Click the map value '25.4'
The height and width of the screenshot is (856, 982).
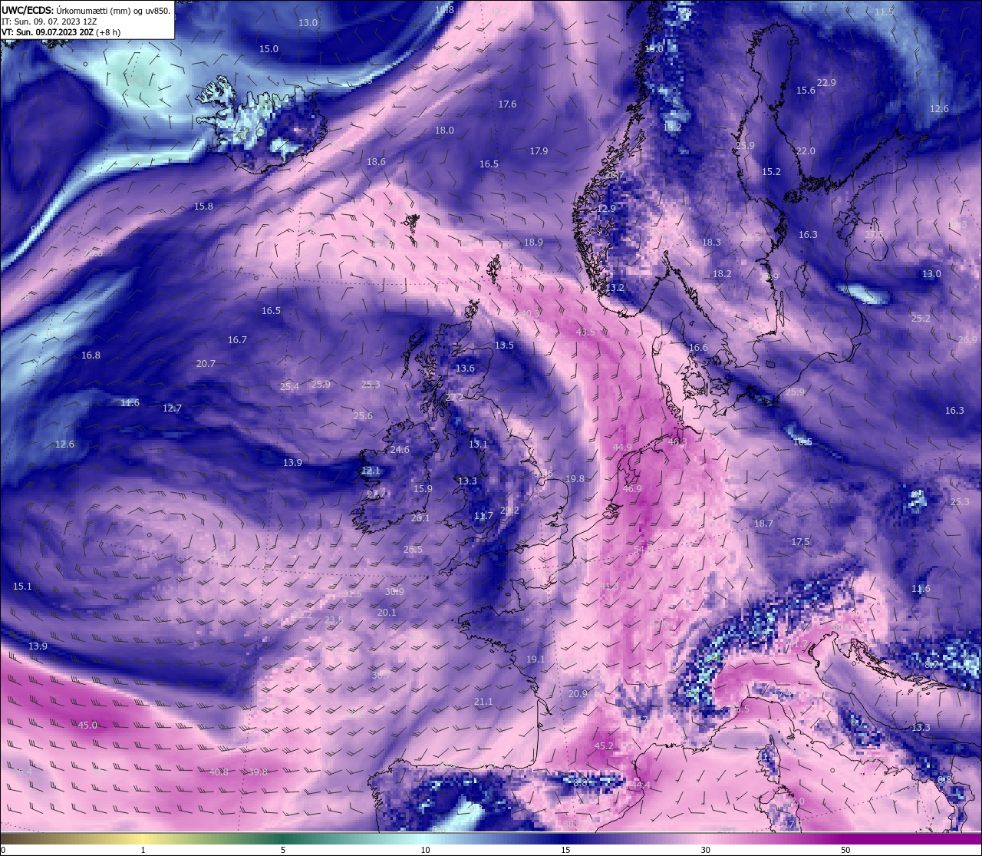click(289, 387)
